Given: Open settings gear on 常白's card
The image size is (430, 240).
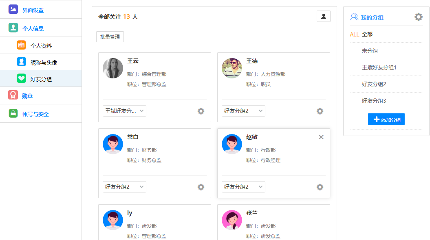Looking at the screenshot, I should 201,187.
